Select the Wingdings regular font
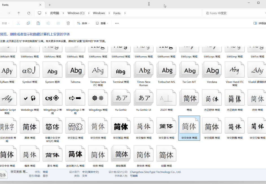The height and width of the screenshot is (184, 266). pos(98,101)
